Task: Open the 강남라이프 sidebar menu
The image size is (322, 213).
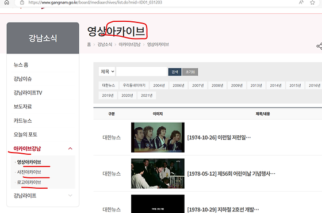Action: tap(25, 196)
